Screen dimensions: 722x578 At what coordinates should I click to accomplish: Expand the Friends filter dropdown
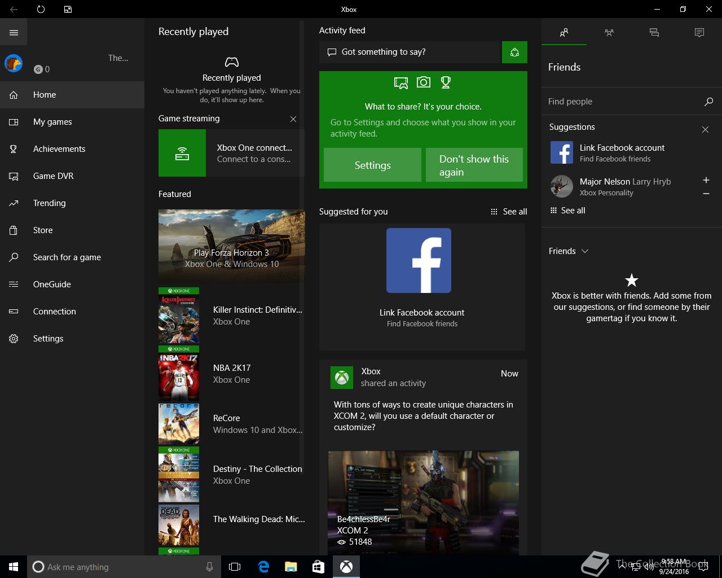[569, 251]
